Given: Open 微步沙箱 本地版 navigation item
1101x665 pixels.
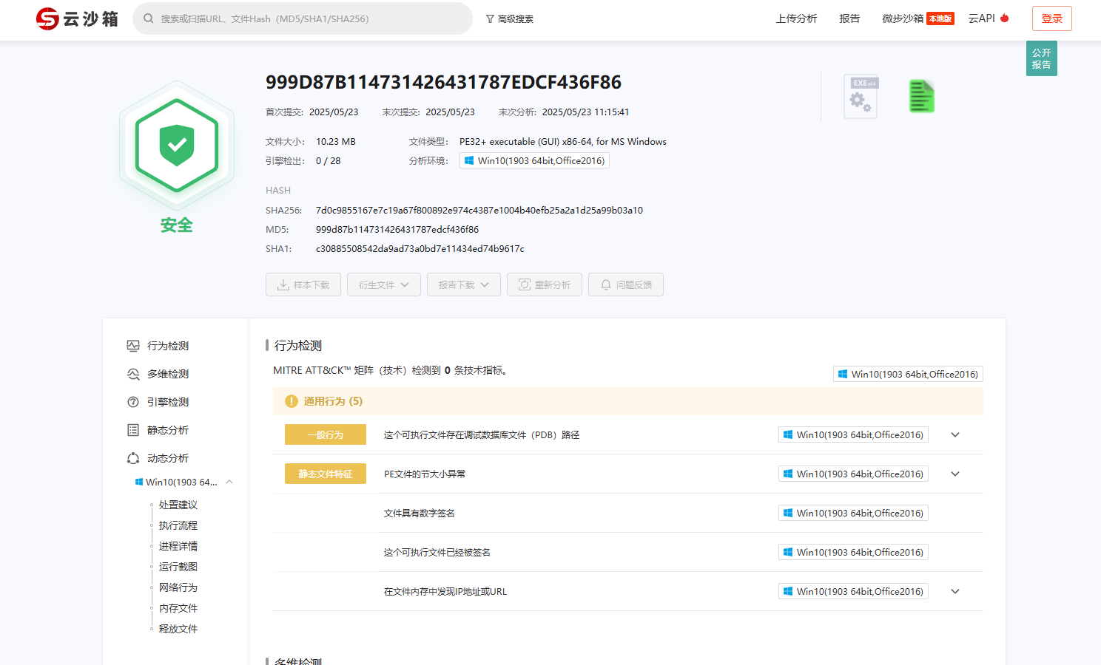Looking at the screenshot, I should coord(917,18).
